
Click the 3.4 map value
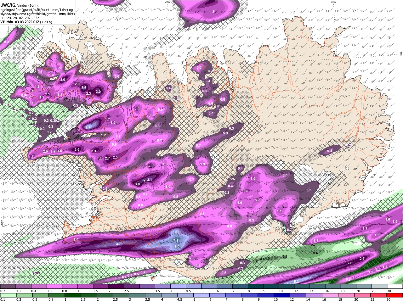tap(84, 87)
